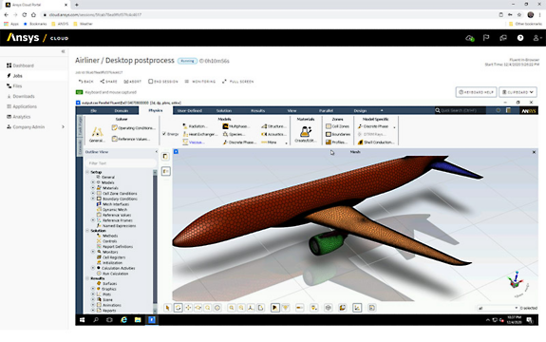Click the Operating Conditions button
The width and height of the screenshot is (546, 342).
point(133,128)
